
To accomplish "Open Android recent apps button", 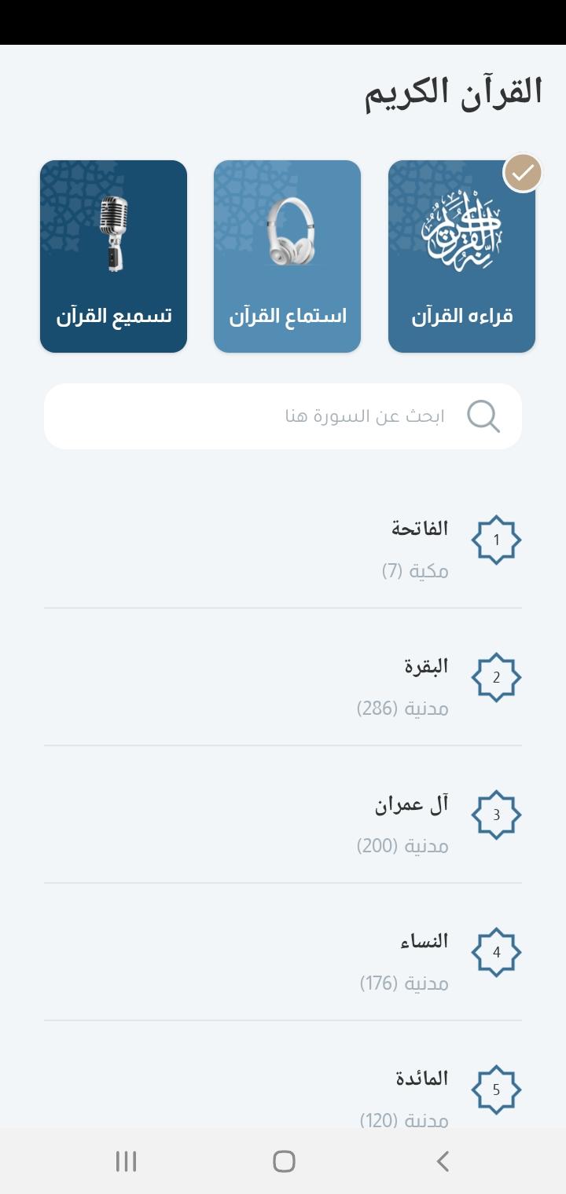I will (126, 1161).
